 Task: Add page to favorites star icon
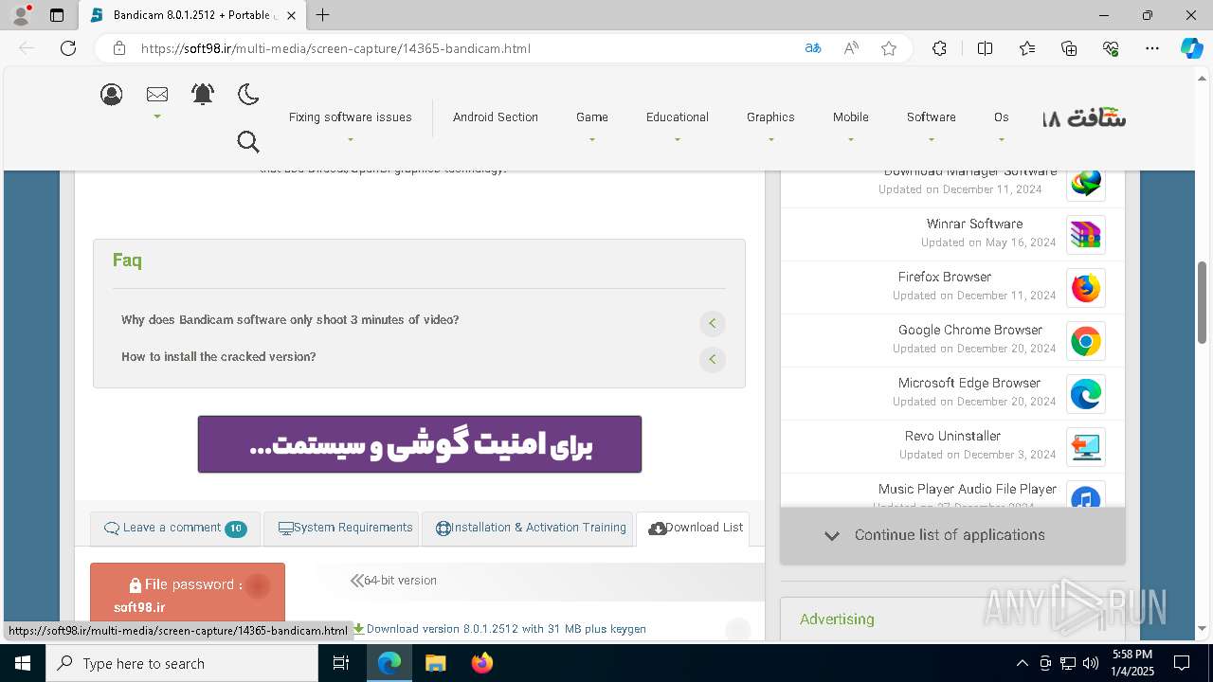[889, 48]
